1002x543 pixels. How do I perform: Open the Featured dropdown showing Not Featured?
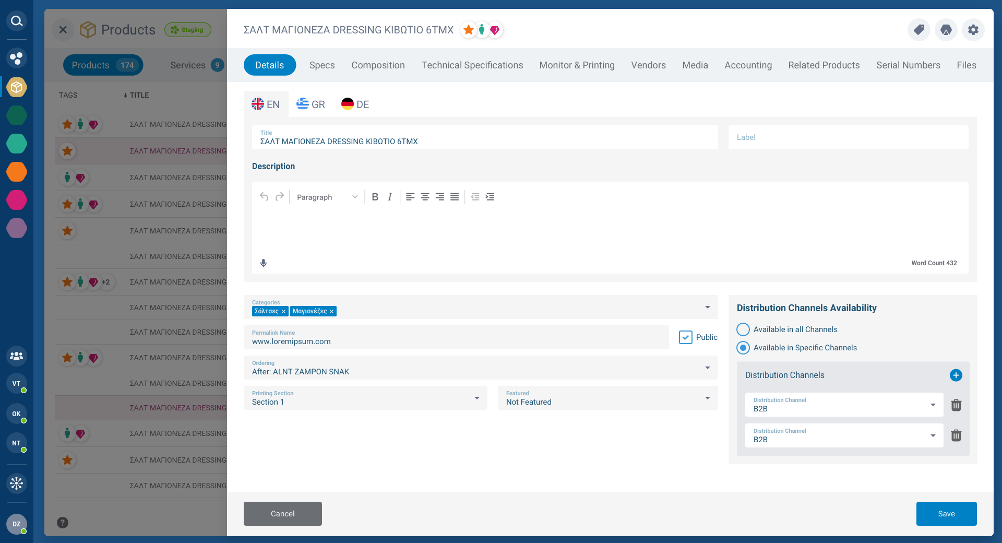[x=708, y=398]
